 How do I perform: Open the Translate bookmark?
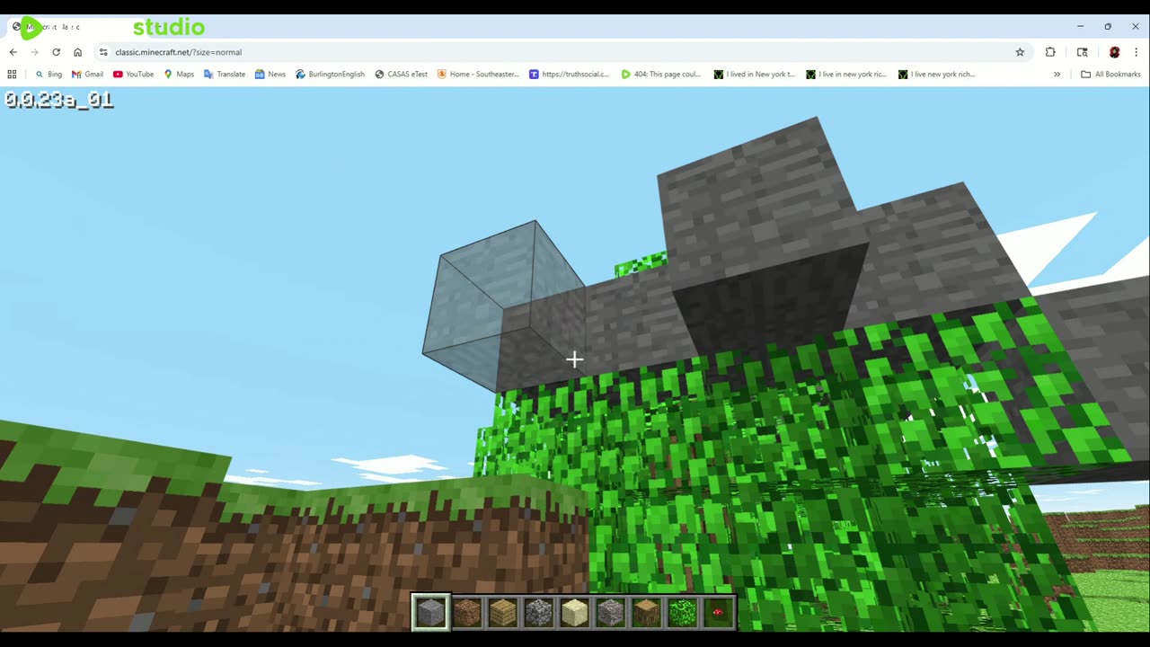[225, 75]
